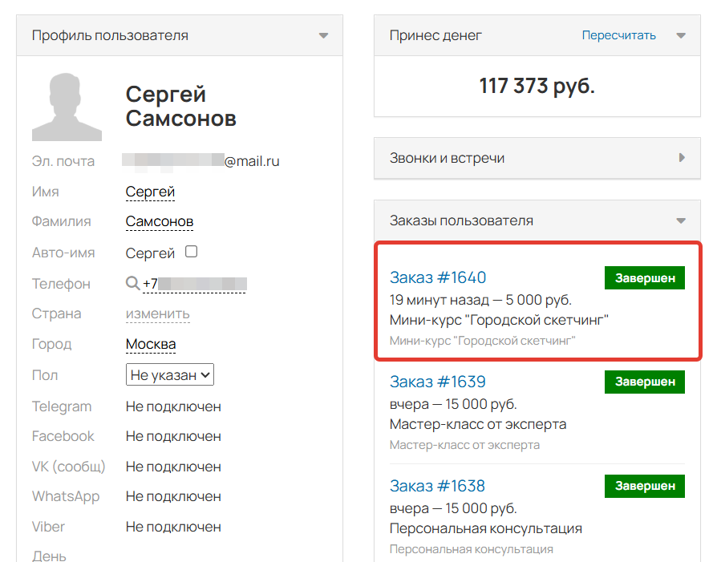Click the Заказы пользователя panel title
The width and height of the screenshot is (717, 562).
click(461, 220)
